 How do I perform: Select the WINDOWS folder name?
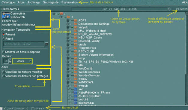click(x=86, y=82)
